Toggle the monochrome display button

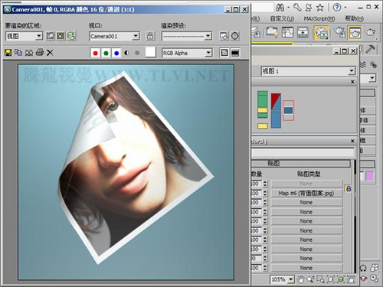click(137, 53)
